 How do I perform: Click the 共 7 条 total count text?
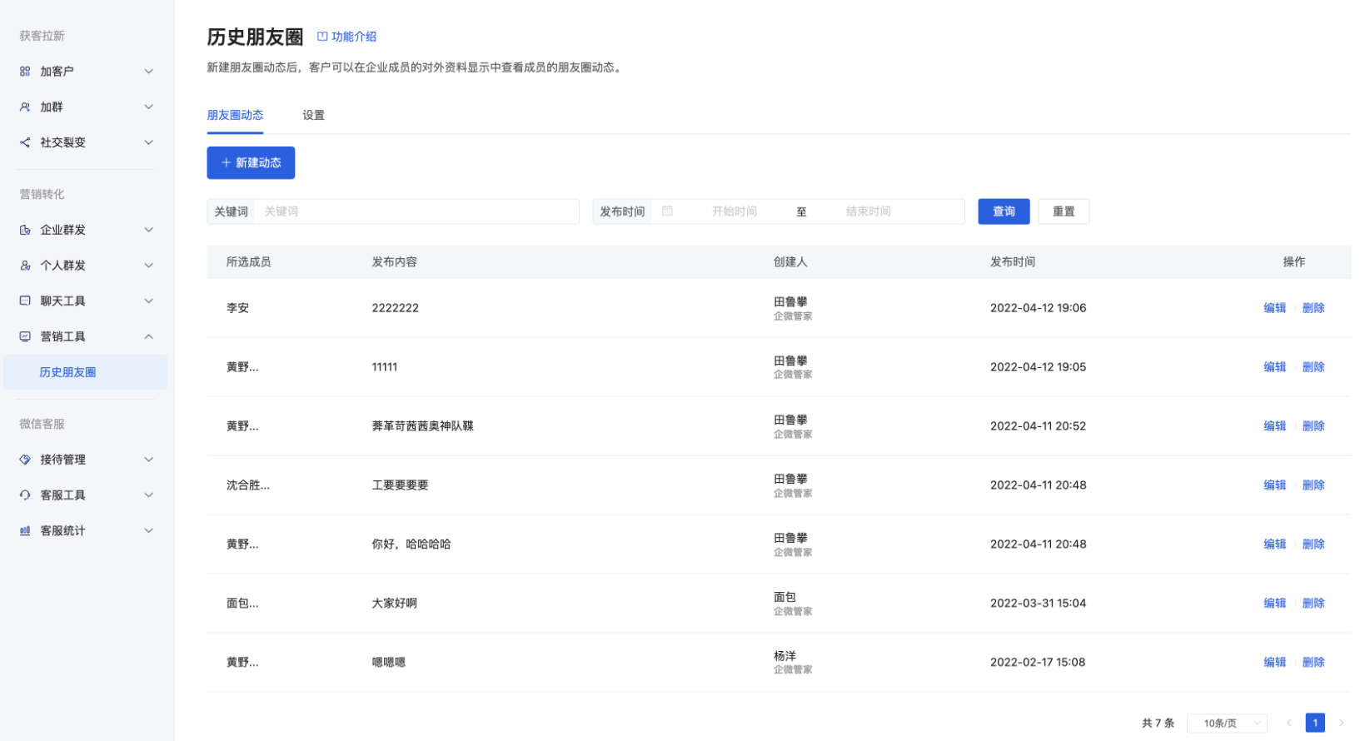click(1158, 723)
